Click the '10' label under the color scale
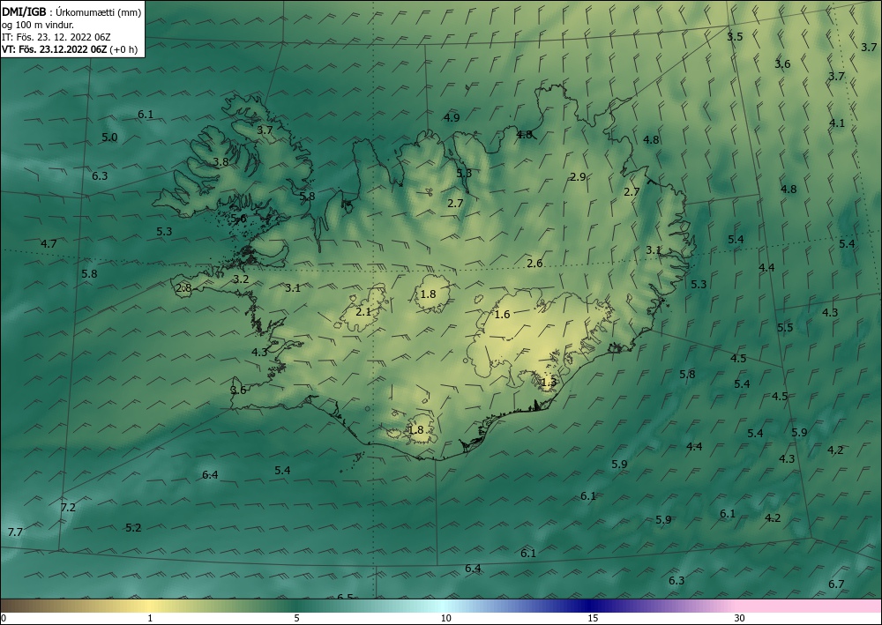Viewport: 882px width, 625px height. pyautogui.click(x=445, y=619)
